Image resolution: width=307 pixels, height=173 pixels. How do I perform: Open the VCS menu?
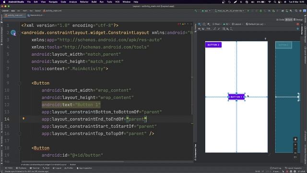(117, 2)
